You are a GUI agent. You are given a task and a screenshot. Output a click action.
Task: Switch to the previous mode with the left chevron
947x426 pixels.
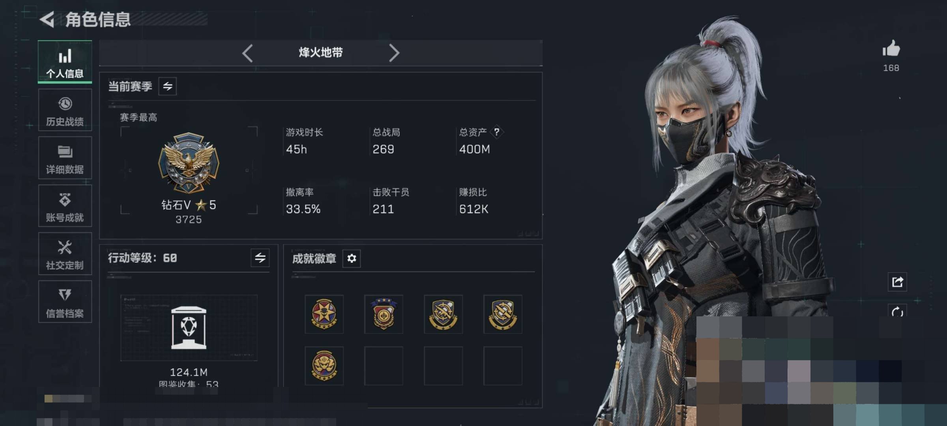coord(247,53)
